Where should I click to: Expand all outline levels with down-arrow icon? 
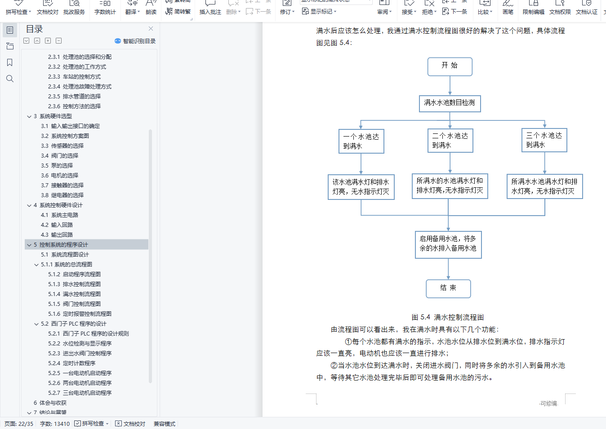pyautogui.click(x=27, y=41)
